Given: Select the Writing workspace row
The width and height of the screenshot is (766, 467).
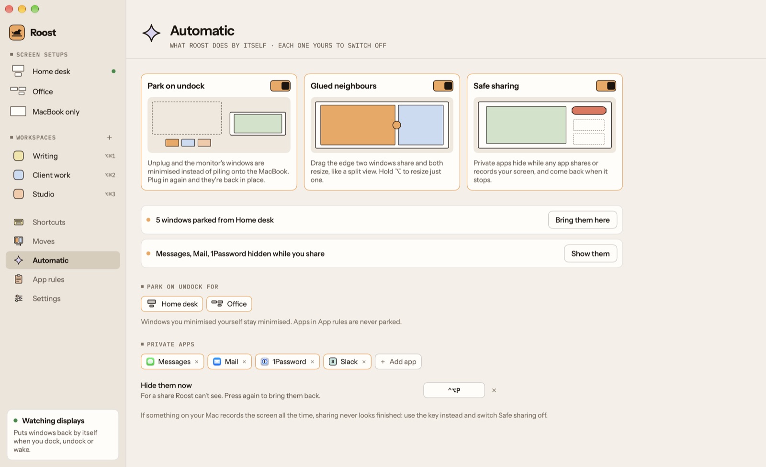Looking at the screenshot, I should click(63, 156).
